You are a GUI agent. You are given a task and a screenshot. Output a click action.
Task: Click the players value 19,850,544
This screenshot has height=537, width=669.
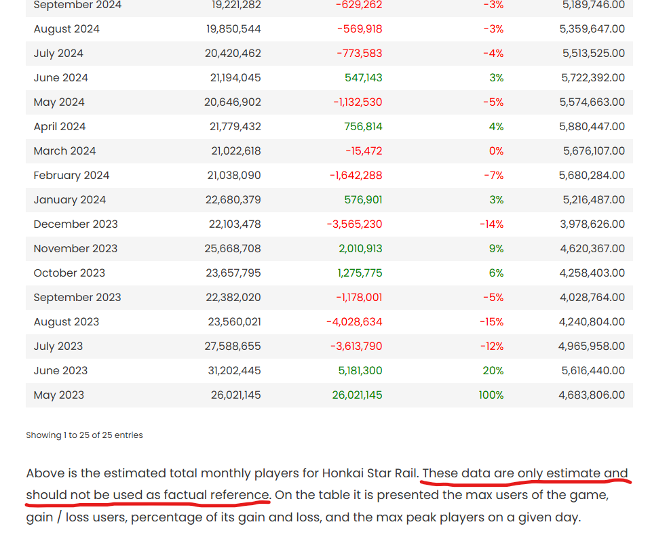click(233, 29)
